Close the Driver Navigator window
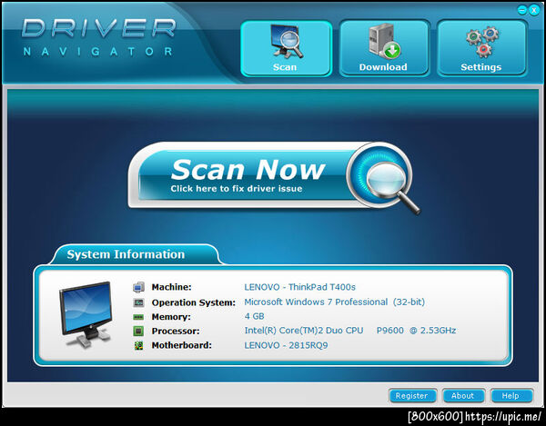Viewport: 546px width, 426px height. point(534,10)
